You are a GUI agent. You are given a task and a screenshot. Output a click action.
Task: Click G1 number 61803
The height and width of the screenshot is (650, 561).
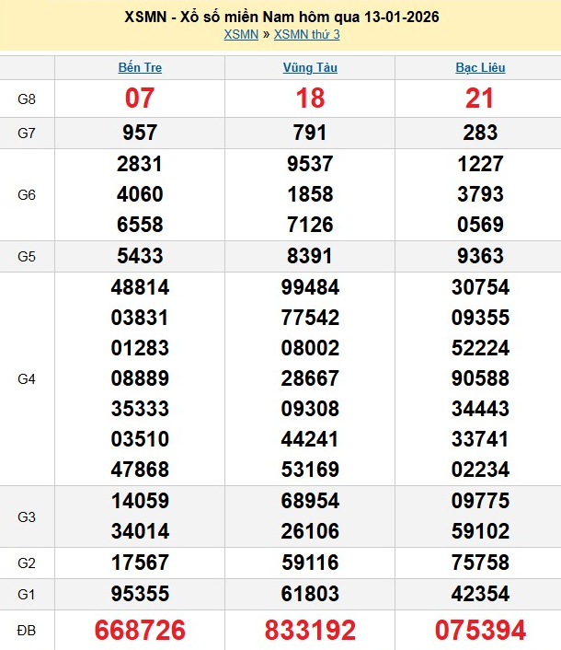(x=310, y=594)
